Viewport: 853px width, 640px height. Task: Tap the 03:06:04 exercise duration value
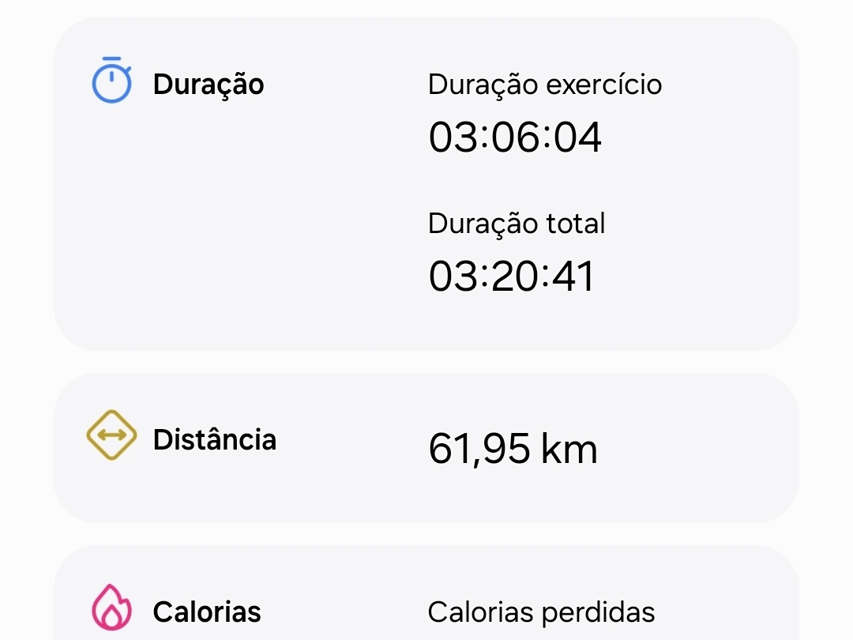click(x=515, y=137)
